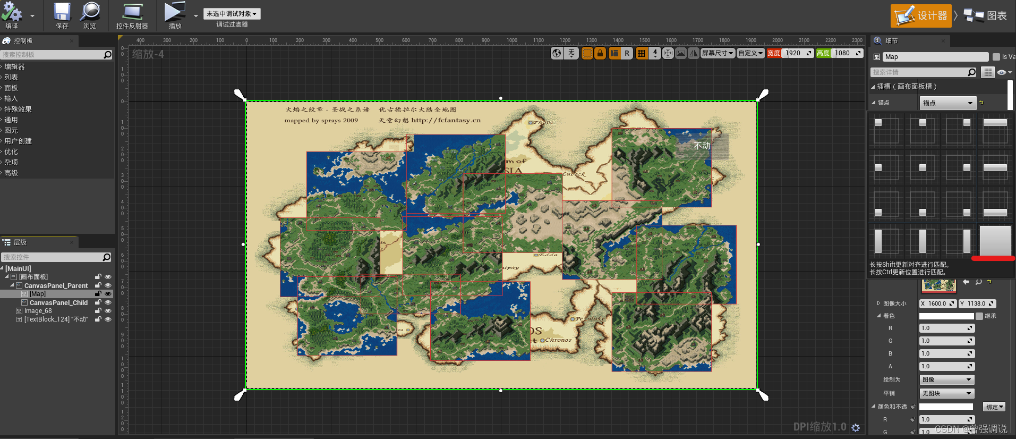Select left vertical stretch anchor preset
Screen dimensions: 1016x439
886,241
